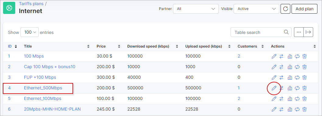322x116 pixels.
Task: Edit the 100 Mbps plan pencil icon
Action: tap(274, 56)
